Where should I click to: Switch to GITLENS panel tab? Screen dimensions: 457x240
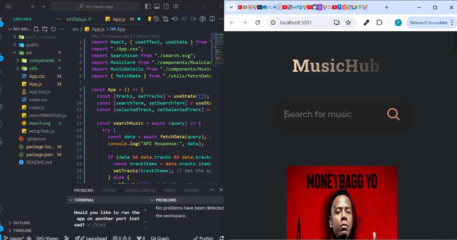click(191, 190)
